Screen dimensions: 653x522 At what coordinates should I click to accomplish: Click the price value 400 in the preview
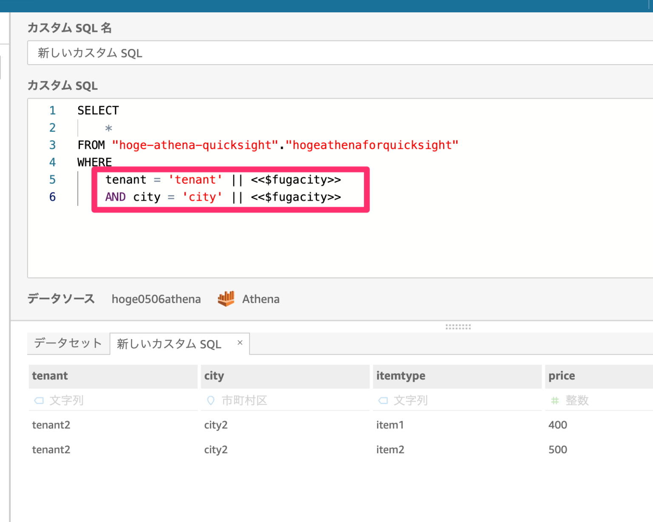(x=557, y=425)
